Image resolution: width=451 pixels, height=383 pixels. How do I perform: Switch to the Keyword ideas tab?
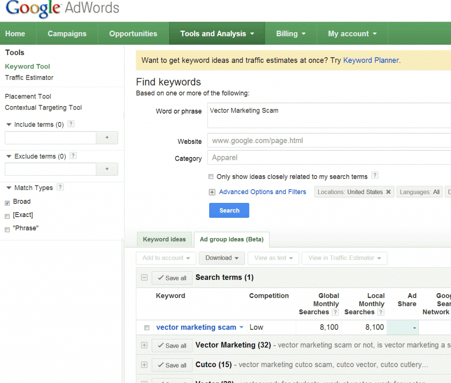164,239
